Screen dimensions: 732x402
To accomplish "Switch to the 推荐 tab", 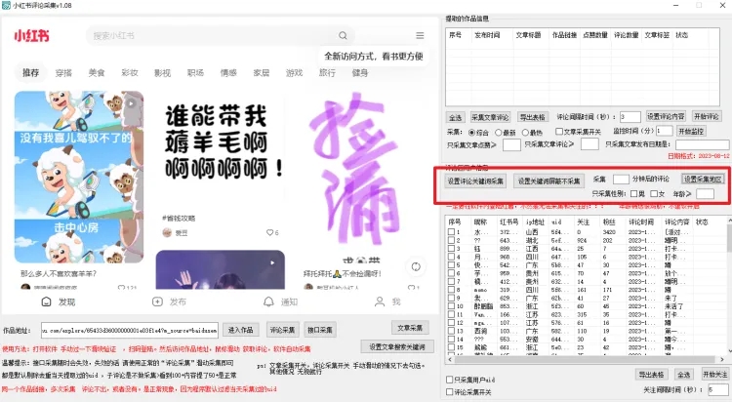I will 31,72.
